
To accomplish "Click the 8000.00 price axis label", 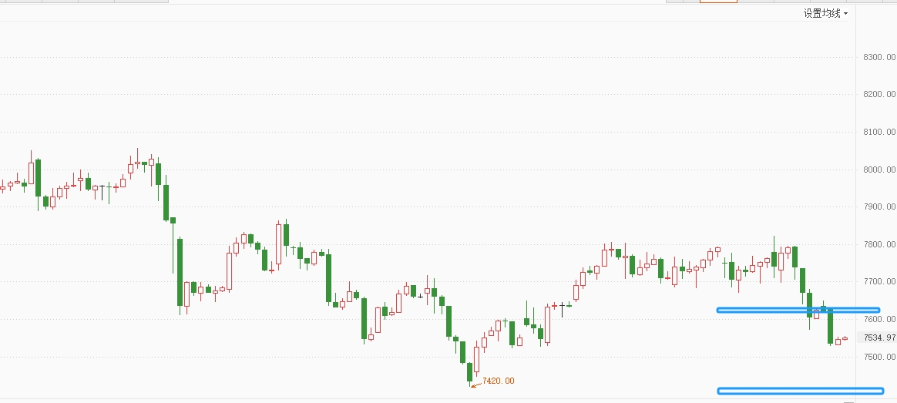I will [x=879, y=170].
